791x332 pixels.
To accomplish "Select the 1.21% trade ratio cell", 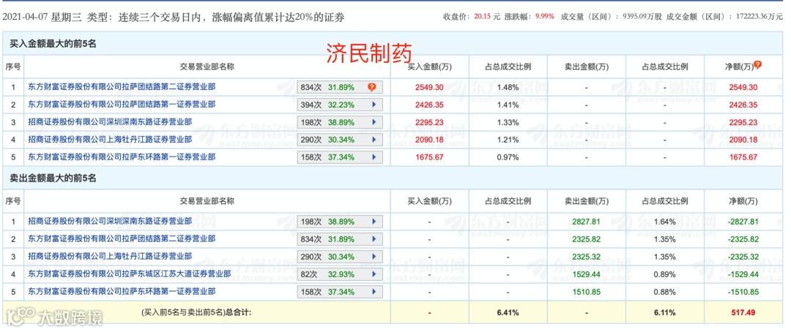I will click(508, 140).
